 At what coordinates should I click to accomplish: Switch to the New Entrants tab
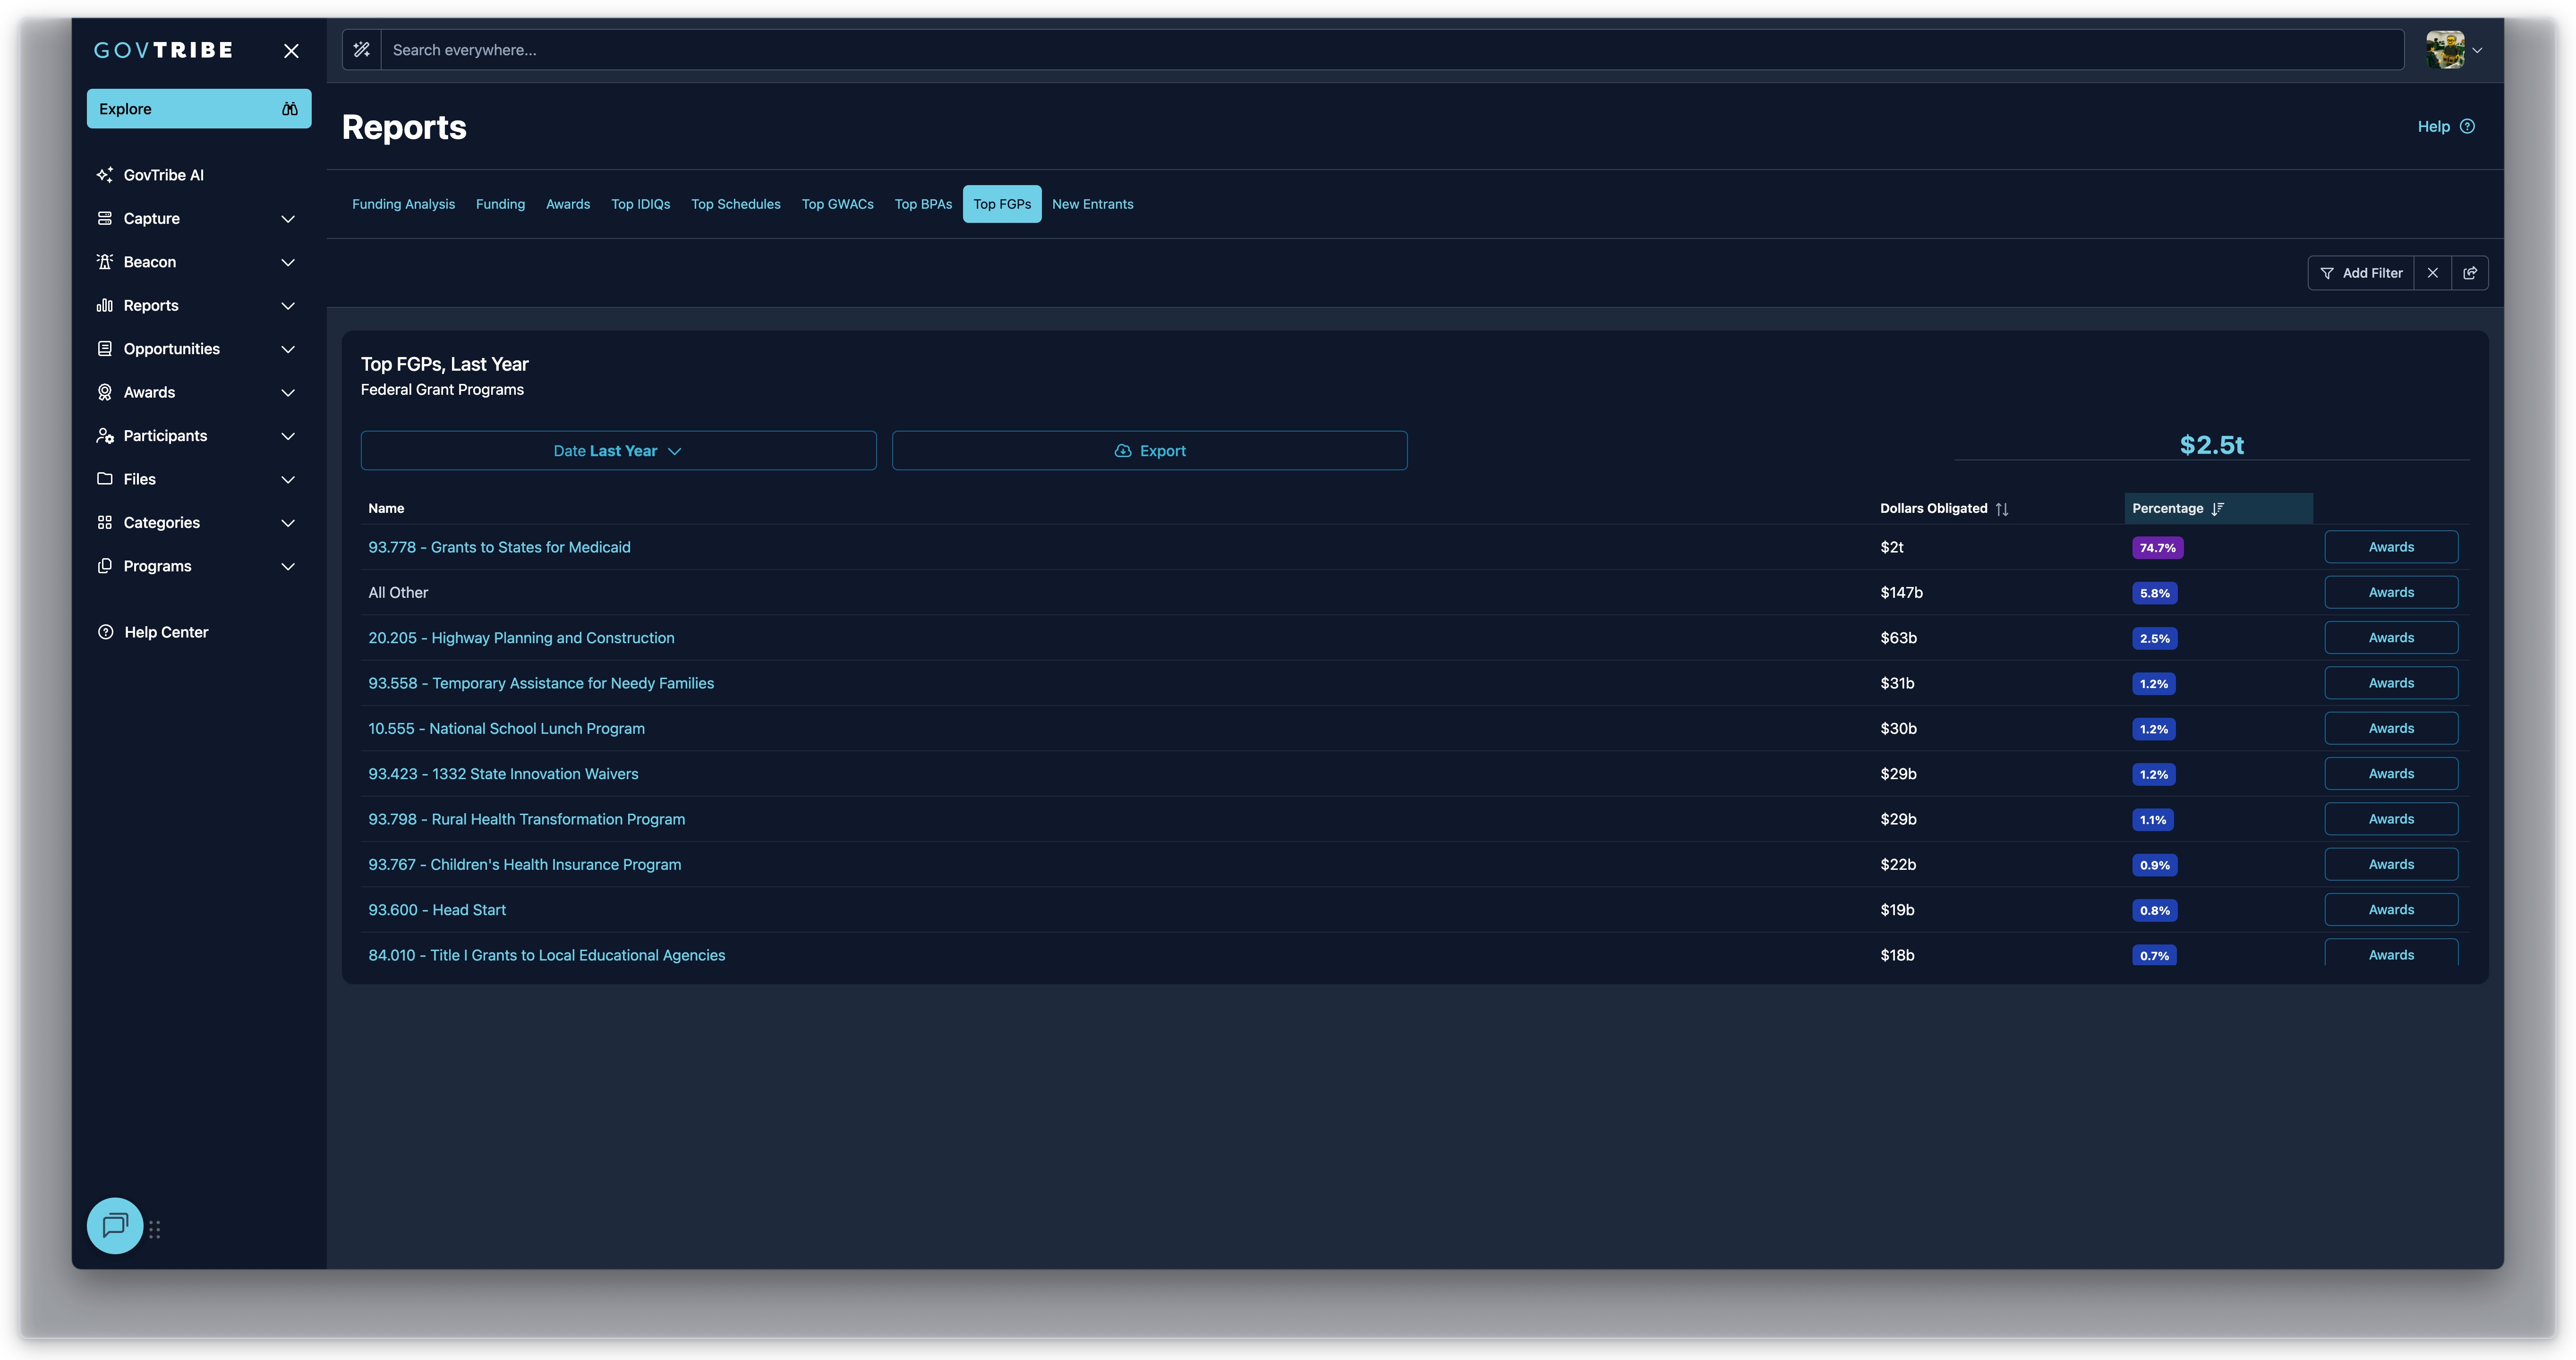tap(1093, 204)
